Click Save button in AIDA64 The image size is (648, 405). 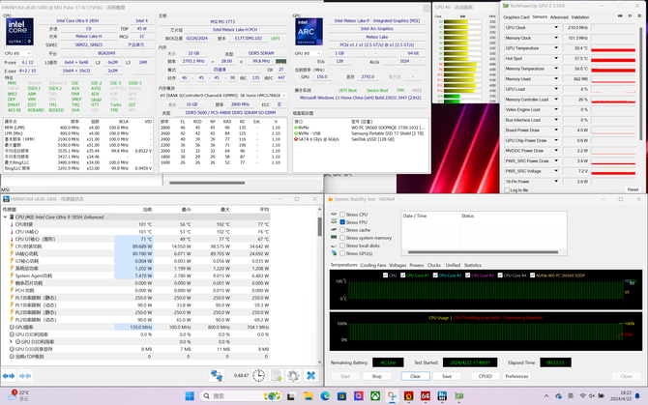[x=447, y=376]
